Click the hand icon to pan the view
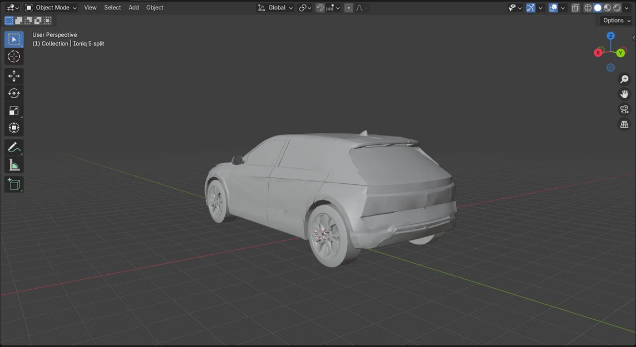 point(624,93)
